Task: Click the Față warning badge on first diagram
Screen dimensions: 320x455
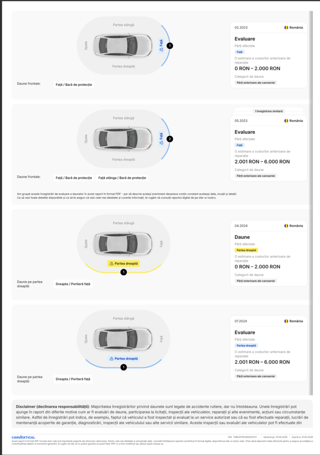Action: [161, 46]
